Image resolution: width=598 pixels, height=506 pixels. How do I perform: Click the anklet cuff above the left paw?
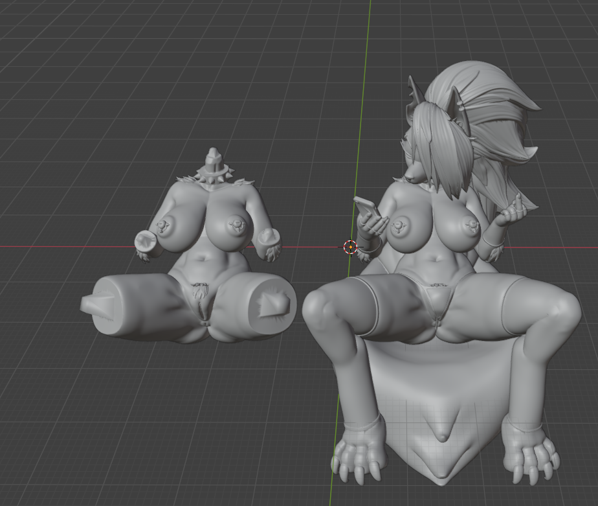[x=361, y=426]
